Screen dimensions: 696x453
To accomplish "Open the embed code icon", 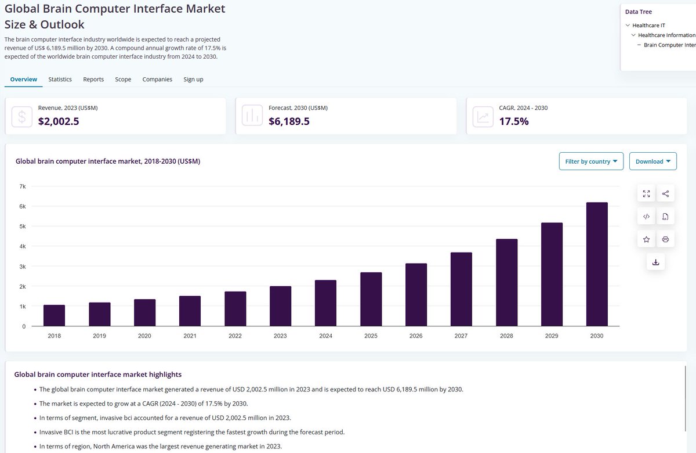I will click(646, 217).
